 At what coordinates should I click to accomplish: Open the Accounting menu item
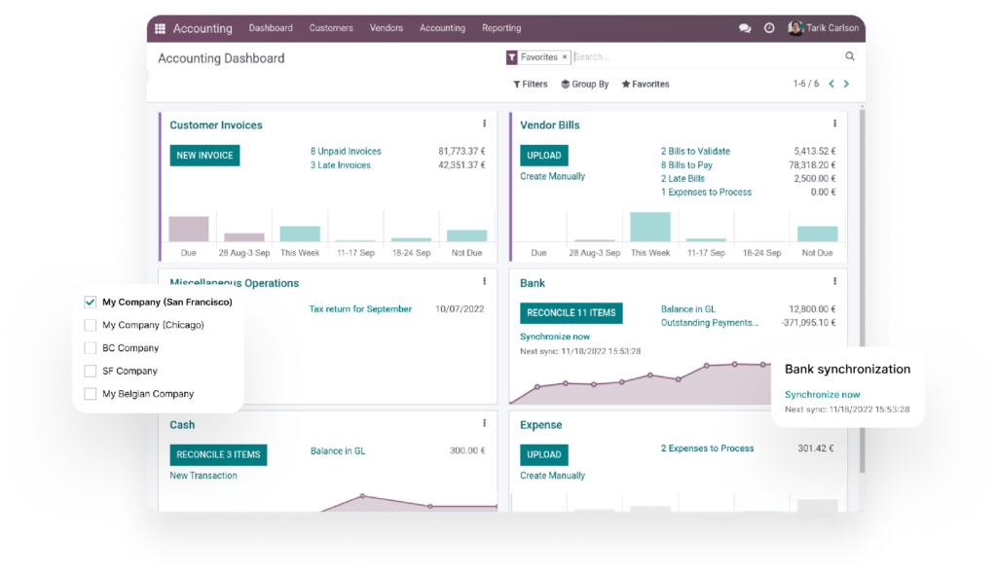tap(443, 28)
